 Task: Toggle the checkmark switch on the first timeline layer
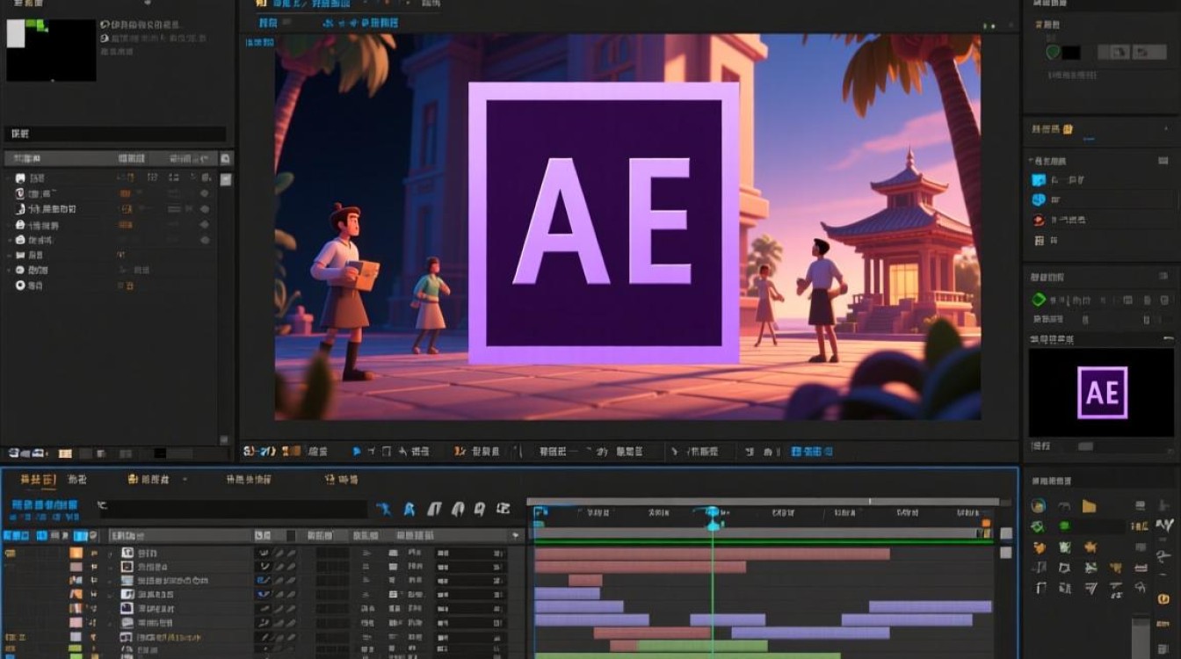pos(263,554)
